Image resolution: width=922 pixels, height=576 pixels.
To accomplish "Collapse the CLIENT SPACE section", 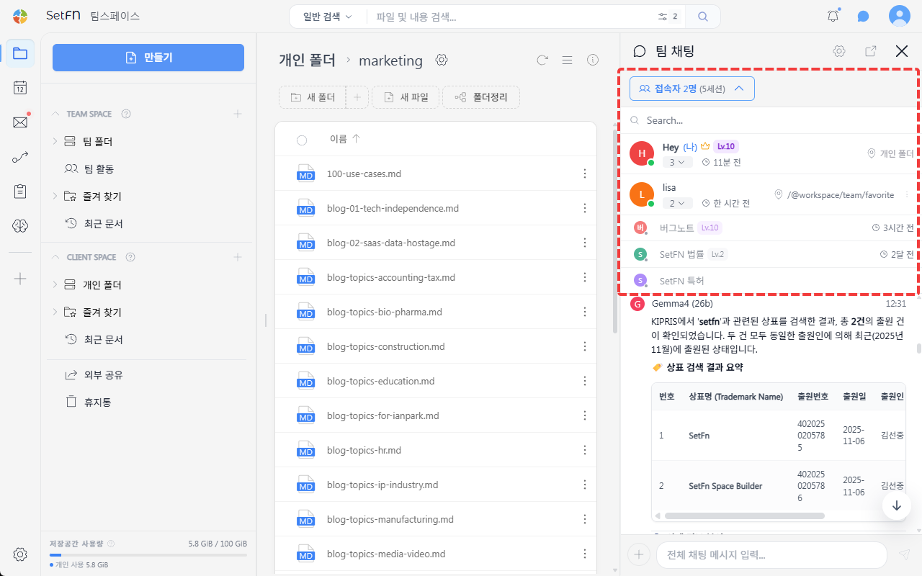I will coord(55,257).
